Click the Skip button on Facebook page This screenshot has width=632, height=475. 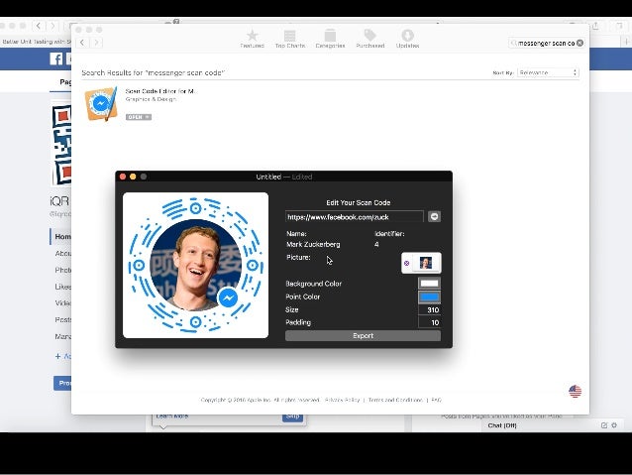coord(292,416)
